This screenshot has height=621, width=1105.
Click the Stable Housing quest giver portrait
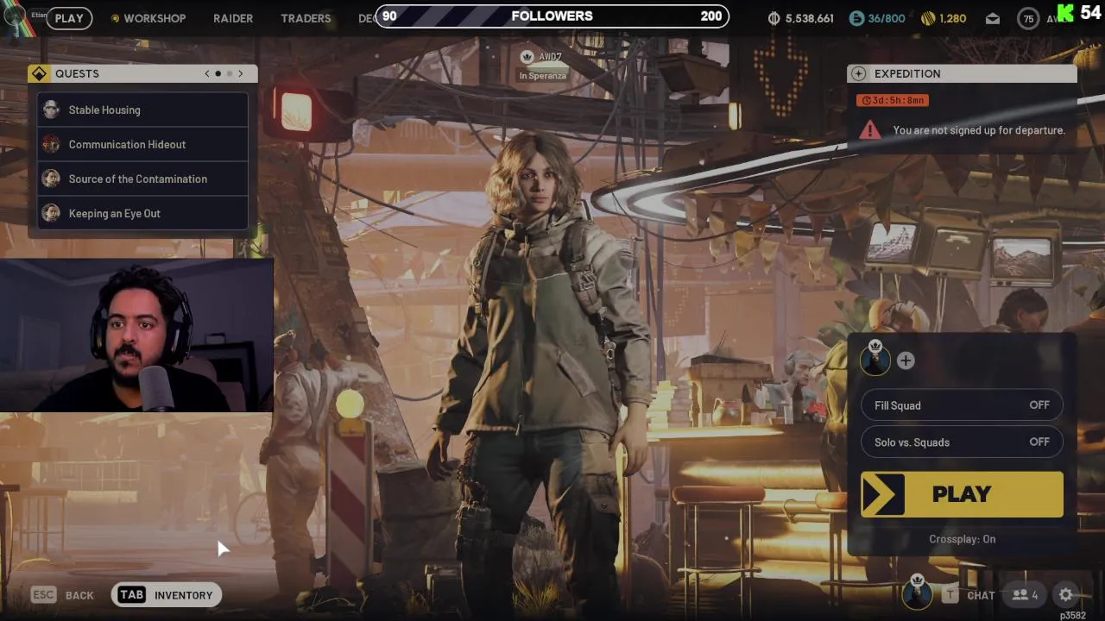pos(51,110)
